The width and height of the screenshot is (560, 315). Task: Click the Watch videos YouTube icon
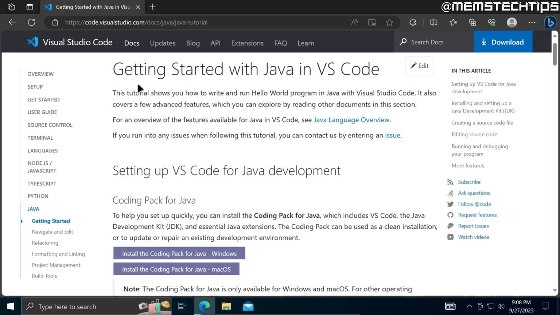coord(451,237)
